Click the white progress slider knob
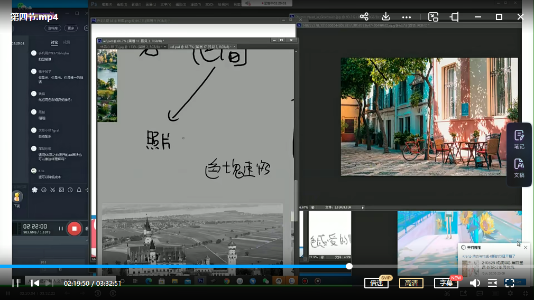This screenshot has width=534, height=300. pyautogui.click(x=349, y=266)
